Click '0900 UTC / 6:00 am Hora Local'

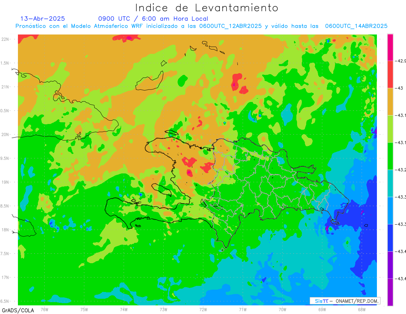153,19
